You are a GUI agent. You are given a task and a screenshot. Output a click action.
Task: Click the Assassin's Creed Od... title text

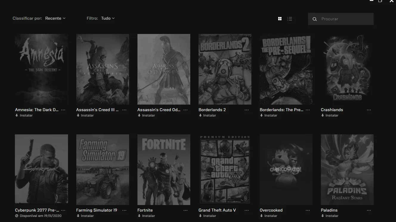[x=159, y=110]
